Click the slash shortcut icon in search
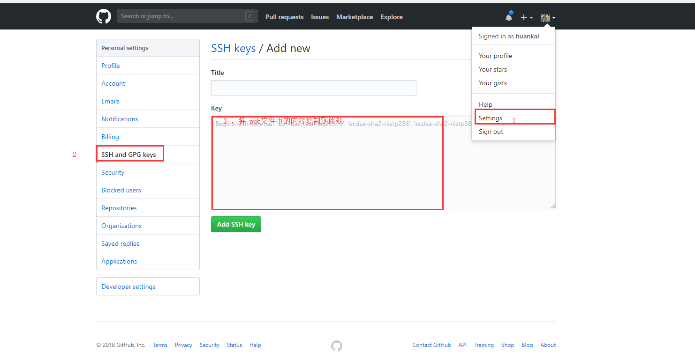Viewport: 695px width, 353px height. pos(250,16)
